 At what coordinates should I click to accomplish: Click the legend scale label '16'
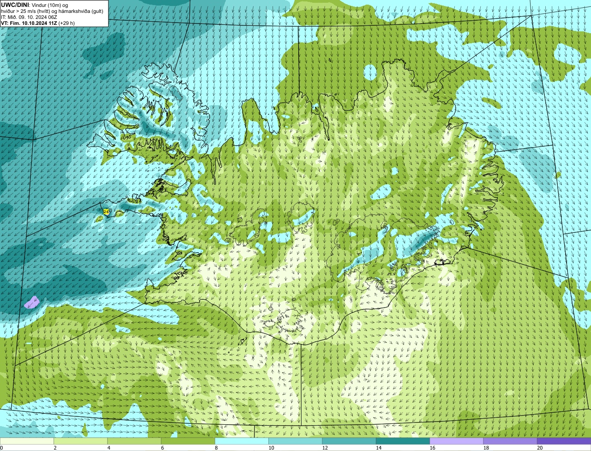432,448
